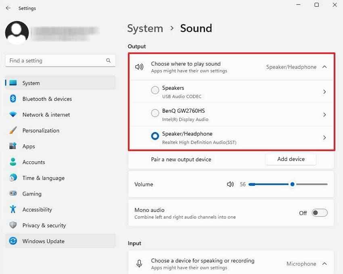
Task: Toggle the Mono audio switch
Action: click(320, 213)
